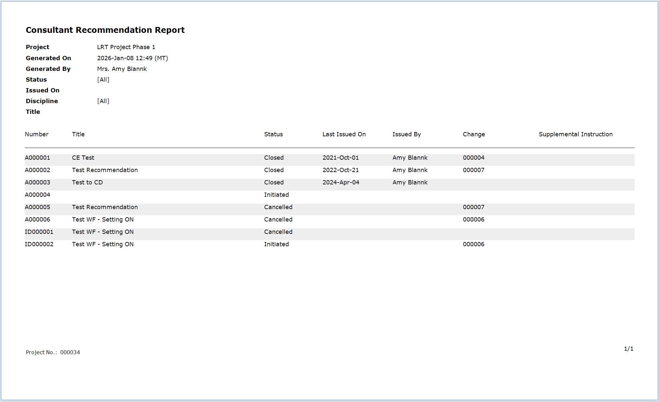Select record number ID000002
The height and width of the screenshot is (402, 659).
(39, 244)
